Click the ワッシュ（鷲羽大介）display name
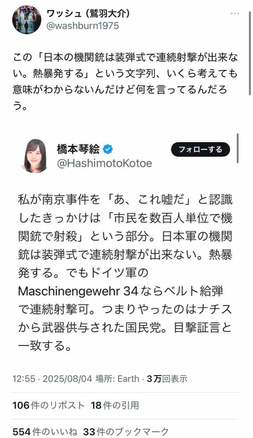This screenshot has width=253, height=438. 88,13
